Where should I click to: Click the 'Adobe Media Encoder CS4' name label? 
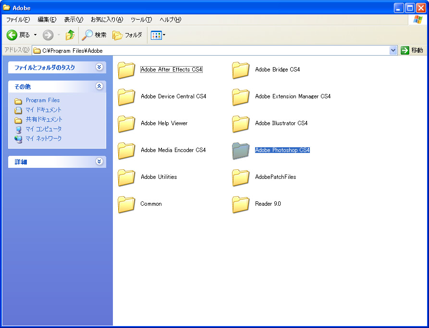173,150
